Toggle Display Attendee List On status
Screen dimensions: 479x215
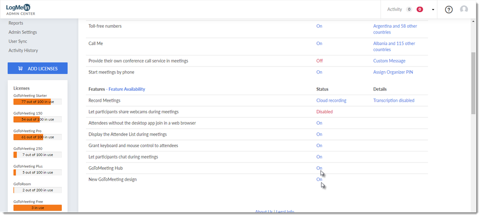point(319,134)
